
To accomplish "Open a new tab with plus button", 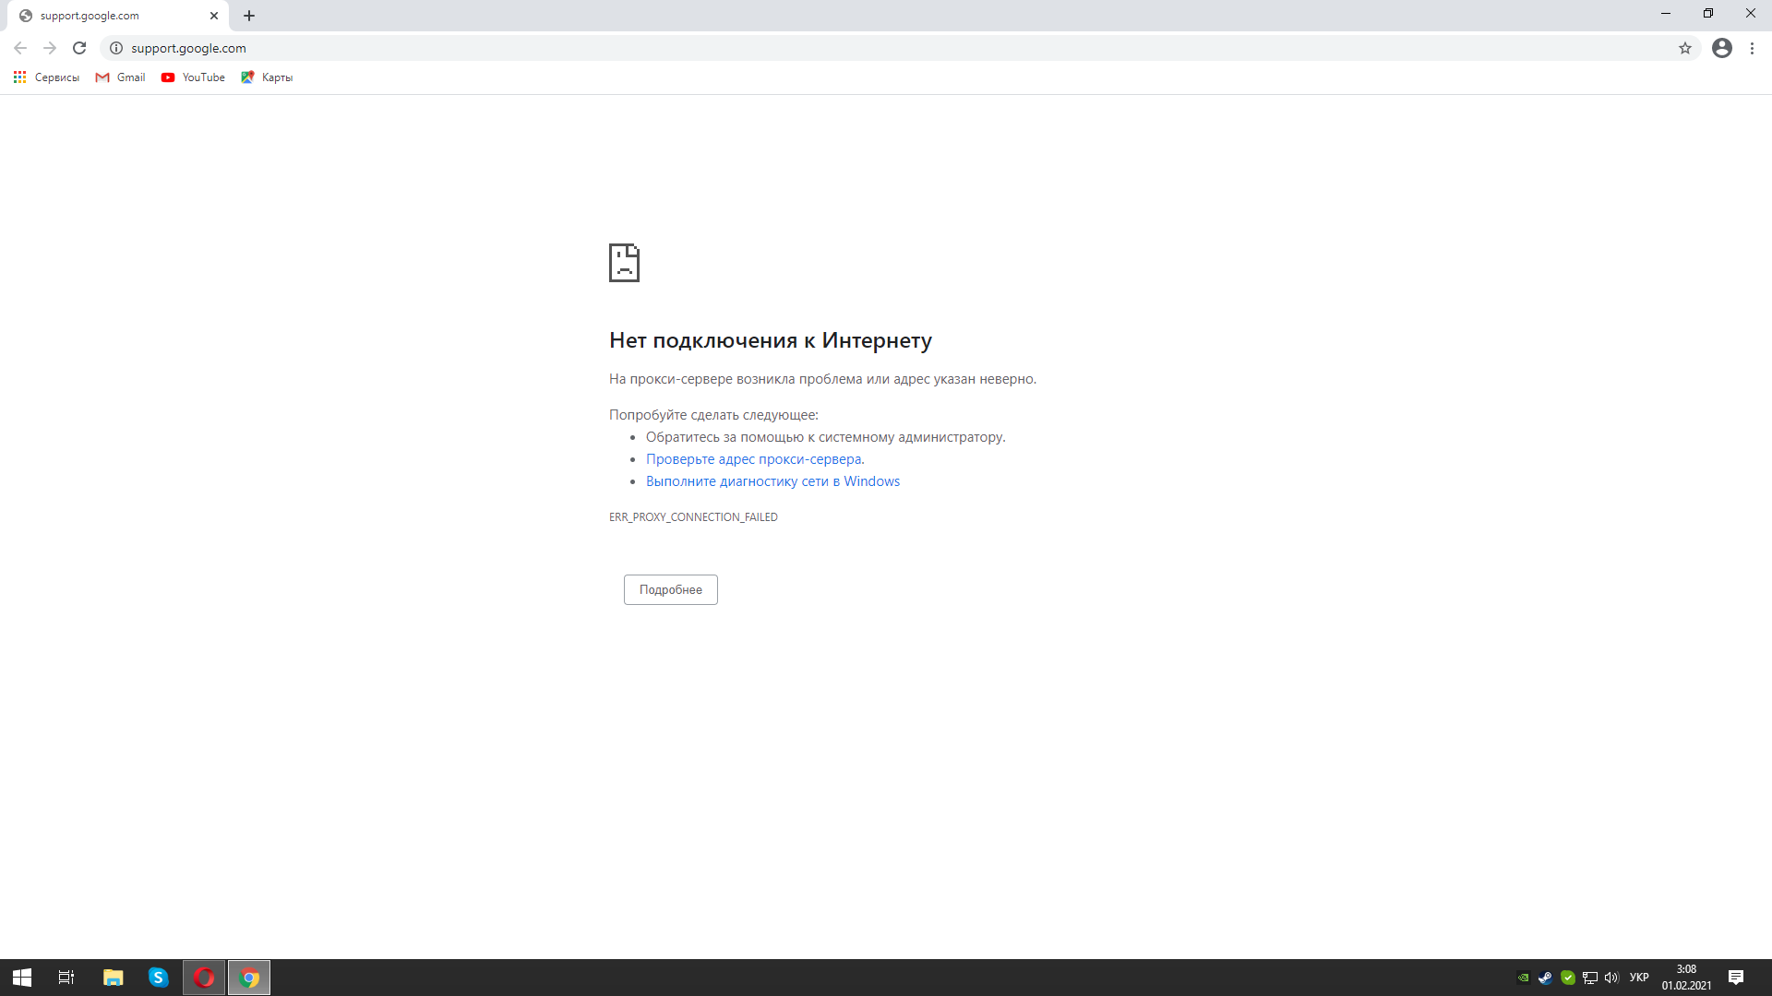I will [x=249, y=16].
